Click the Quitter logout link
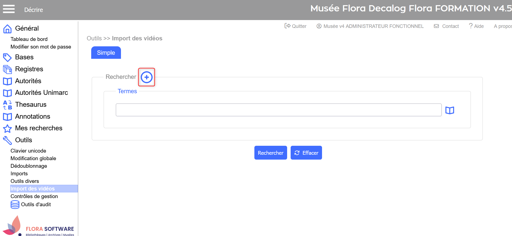 click(296, 26)
